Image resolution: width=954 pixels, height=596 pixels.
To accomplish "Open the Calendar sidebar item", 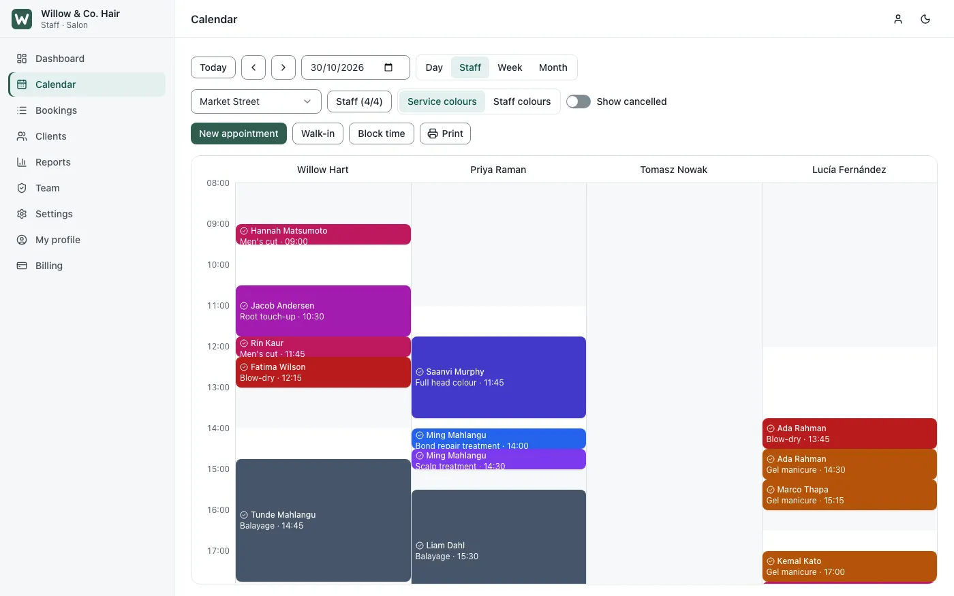I will 87,84.
